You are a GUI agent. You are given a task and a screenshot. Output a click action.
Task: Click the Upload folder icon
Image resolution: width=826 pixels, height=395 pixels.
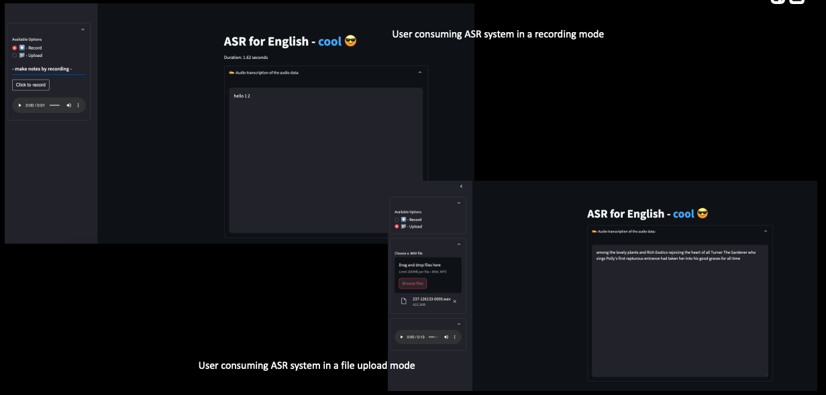[22, 56]
